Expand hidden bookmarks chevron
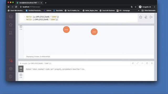168x94 pixels. tap(139, 10)
